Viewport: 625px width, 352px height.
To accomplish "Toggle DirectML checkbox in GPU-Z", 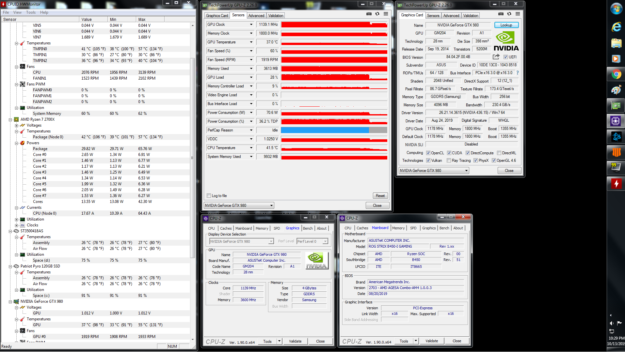I will [x=499, y=153].
